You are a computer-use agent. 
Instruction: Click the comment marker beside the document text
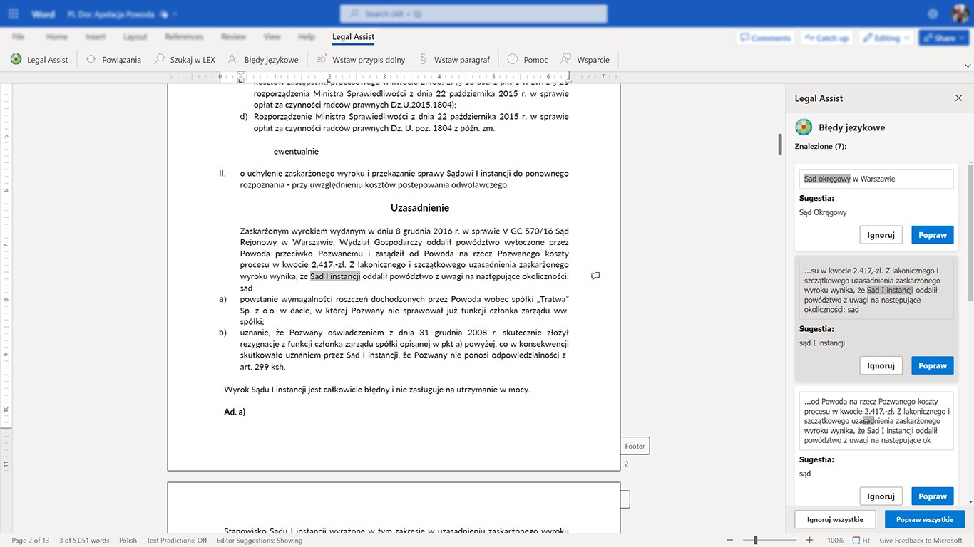coord(595,276)
